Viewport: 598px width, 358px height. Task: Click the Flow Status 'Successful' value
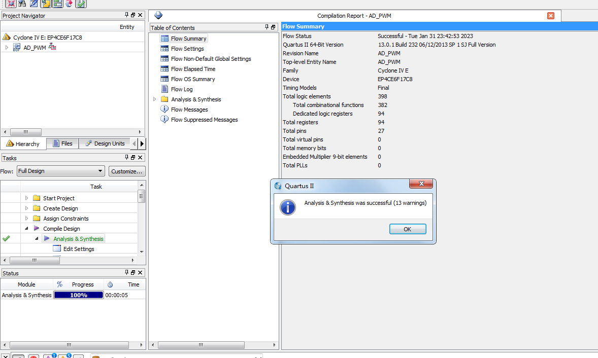(x=425, y=36)
